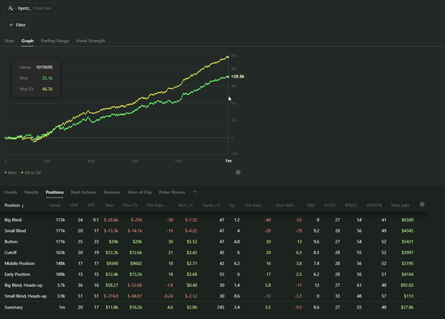Click the player icon beside hpntz_

pyautogui.click(x=11, y=10)
